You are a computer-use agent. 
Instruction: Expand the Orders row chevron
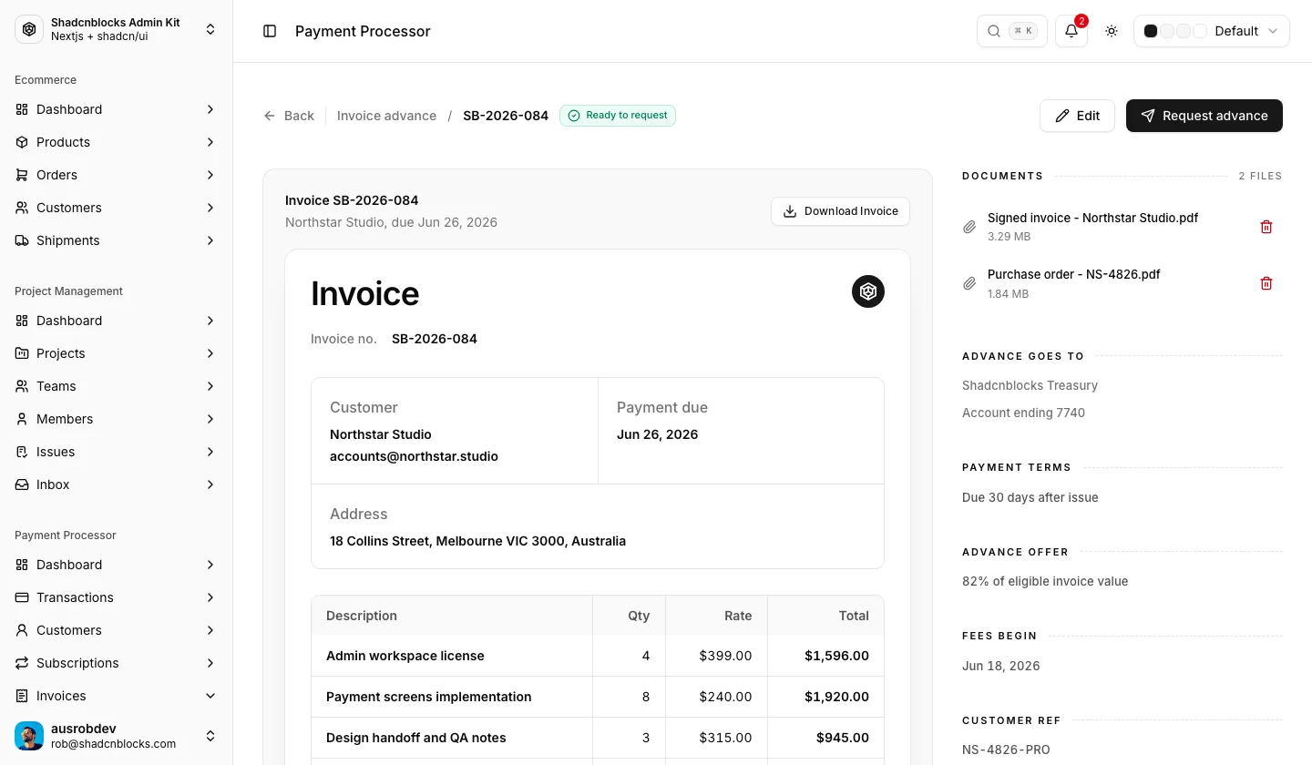tap(210, 175)
